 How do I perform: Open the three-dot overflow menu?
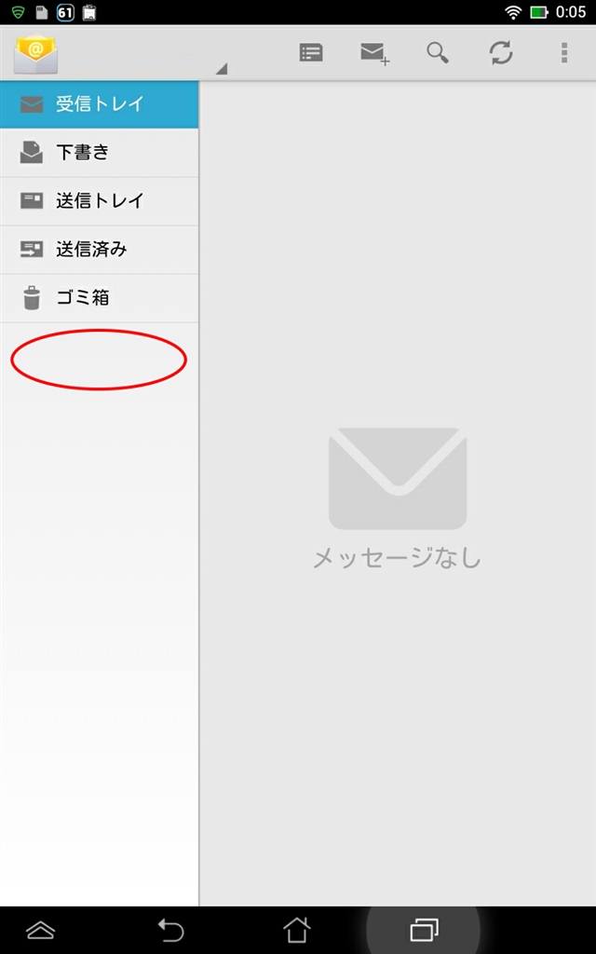tap(564, 53)
